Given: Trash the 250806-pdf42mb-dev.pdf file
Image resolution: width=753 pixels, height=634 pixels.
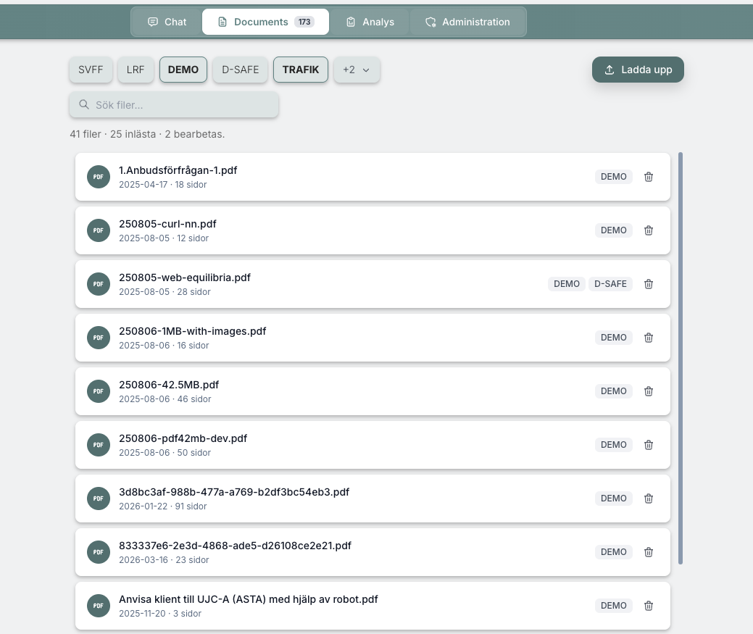Looking at the screenshot, I should click(649, 445).
